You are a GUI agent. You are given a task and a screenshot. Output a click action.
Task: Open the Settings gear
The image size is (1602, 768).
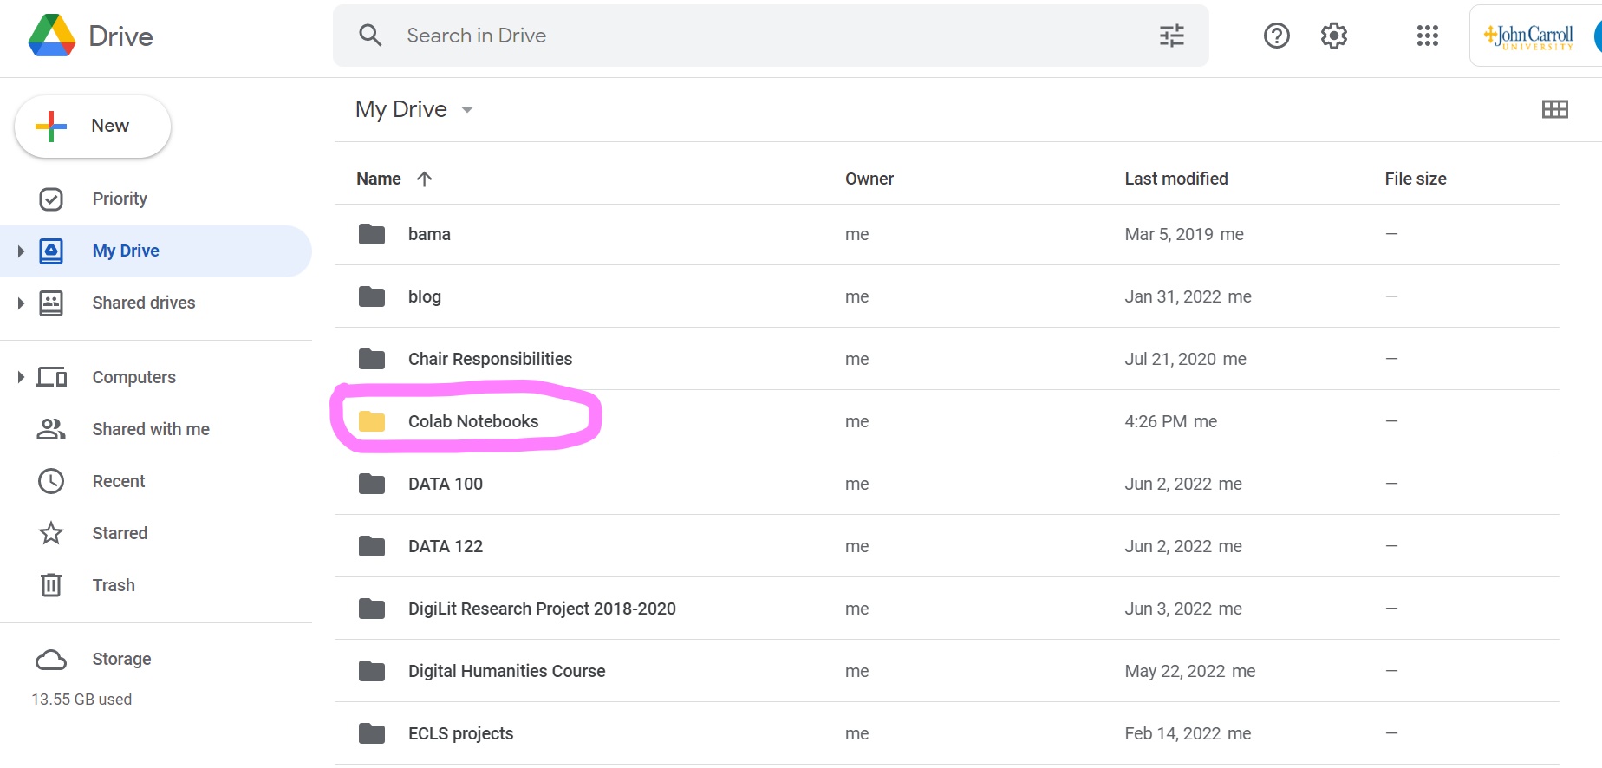tap(1333, 36)
